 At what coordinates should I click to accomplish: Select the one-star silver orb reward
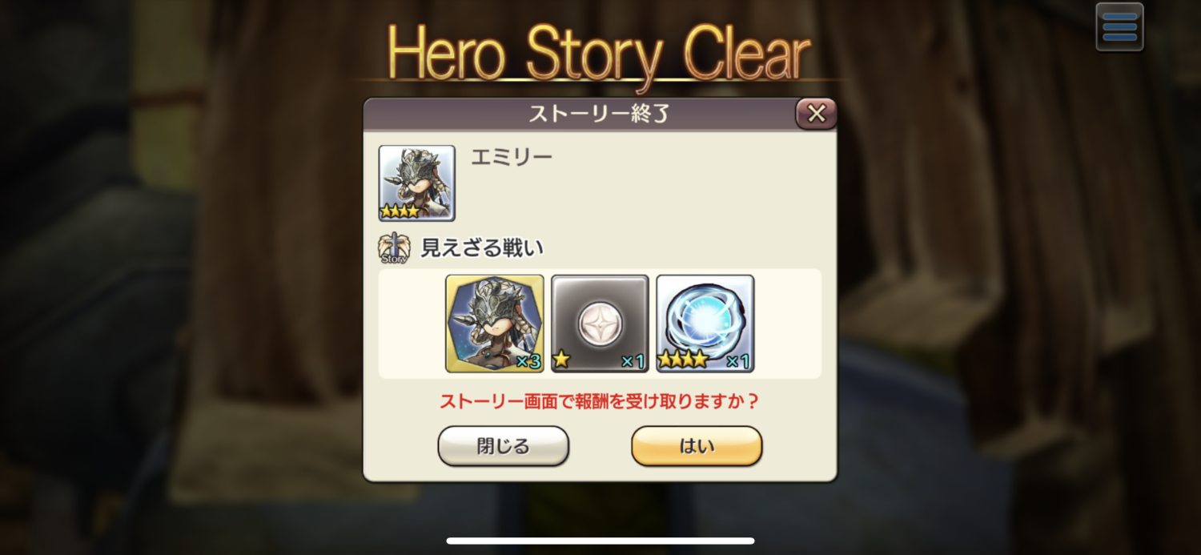point(600,324)
